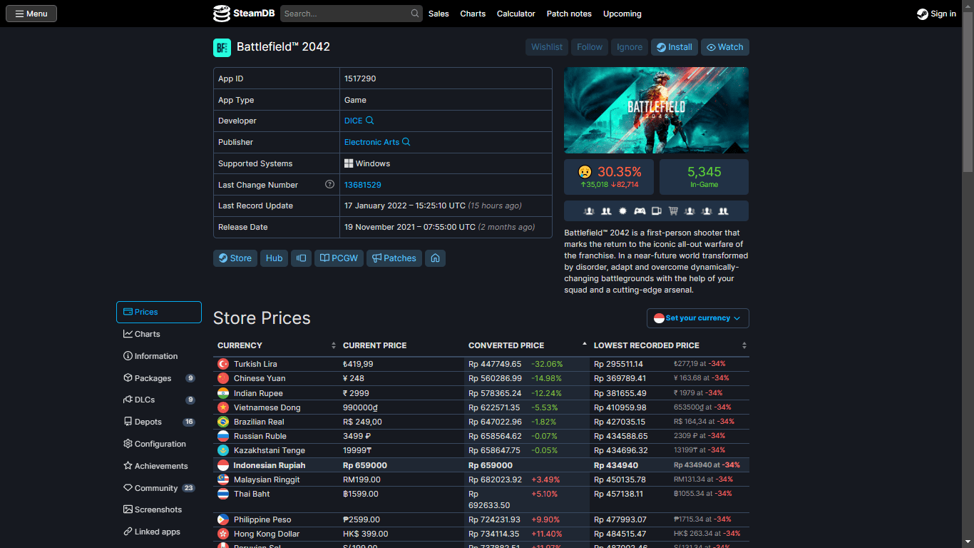Open the Store button link
Viewport: 974px width, 548px height.
(235, 258)
